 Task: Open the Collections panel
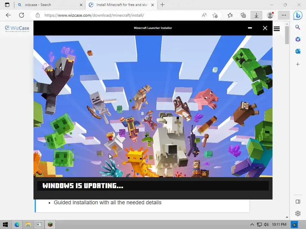point(243,15)
